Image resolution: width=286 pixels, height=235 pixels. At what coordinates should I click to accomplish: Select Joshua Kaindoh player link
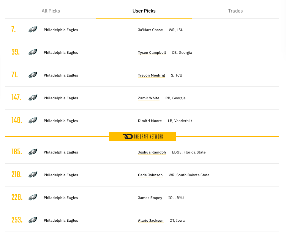tap(152, 152)
